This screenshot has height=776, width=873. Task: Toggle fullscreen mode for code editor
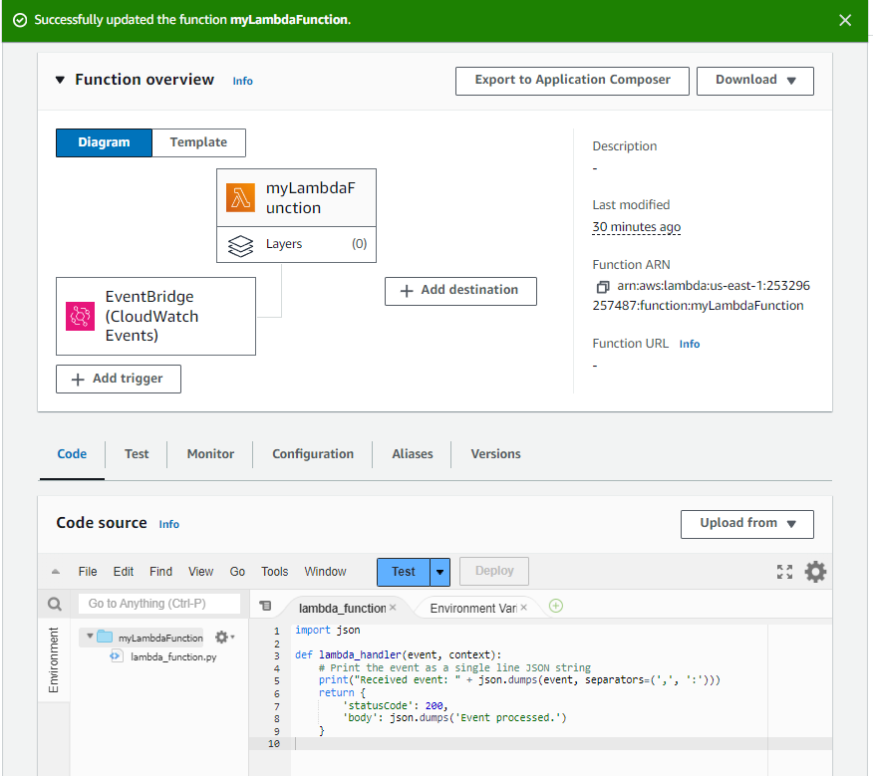click(x=785, y=572)
